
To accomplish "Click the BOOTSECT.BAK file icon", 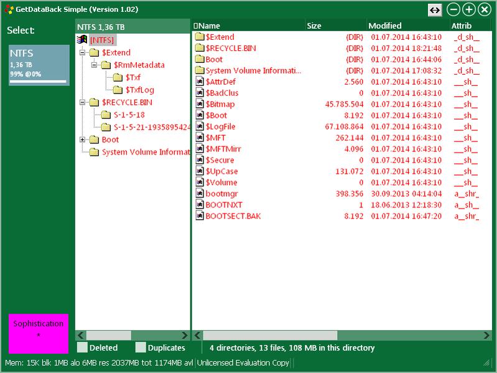I will 200,215.
